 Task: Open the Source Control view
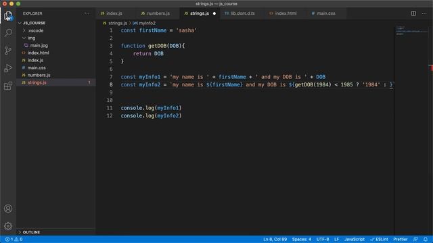[x=8, y=51]
